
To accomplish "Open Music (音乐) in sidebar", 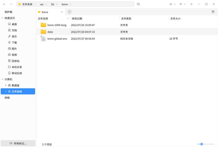I will click(x=14, y=36).
